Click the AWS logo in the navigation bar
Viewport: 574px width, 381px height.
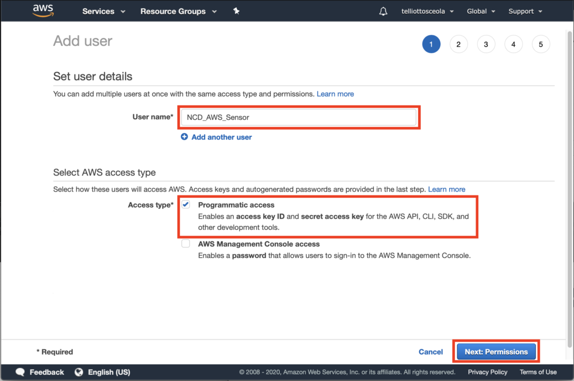tap(43, 10)
